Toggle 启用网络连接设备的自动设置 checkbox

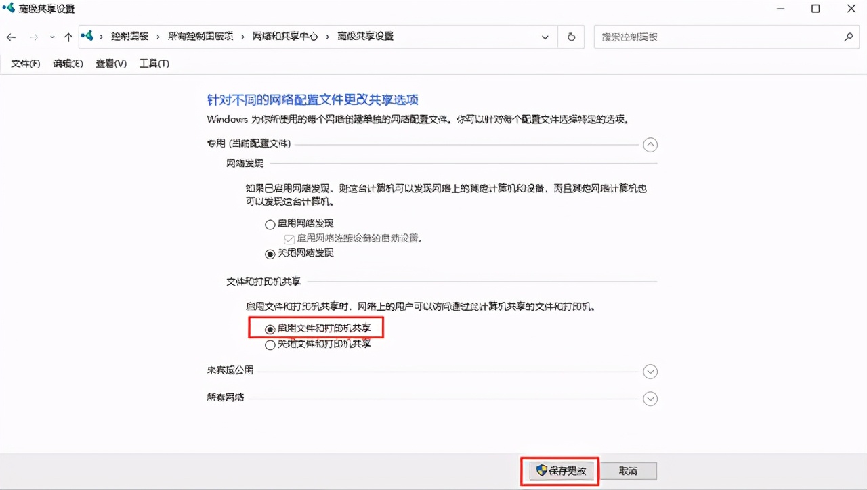288,238
